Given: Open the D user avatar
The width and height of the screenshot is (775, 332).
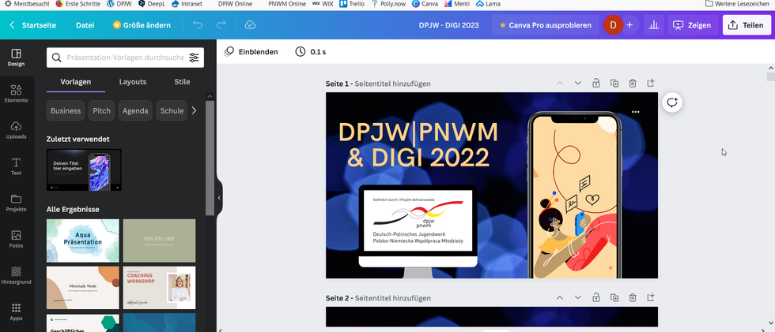Looking at the screenshot, I should click(613, 25).
